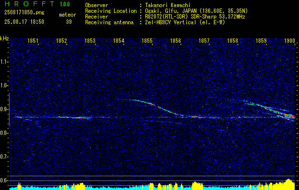This screenshot has width=299, height=190.
Task: Click the meteor label
Action: [x=68, y=15]
